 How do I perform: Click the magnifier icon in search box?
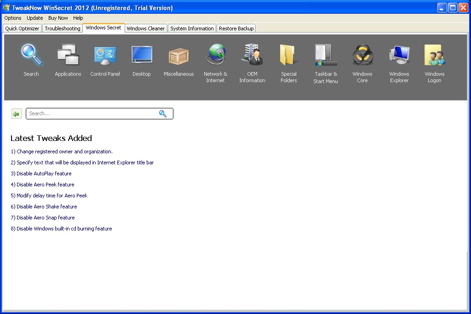[x=163, y=114]
